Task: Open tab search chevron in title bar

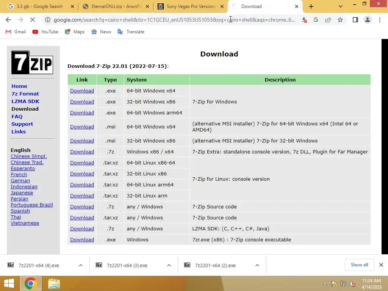Action: [x=341, y=6]
